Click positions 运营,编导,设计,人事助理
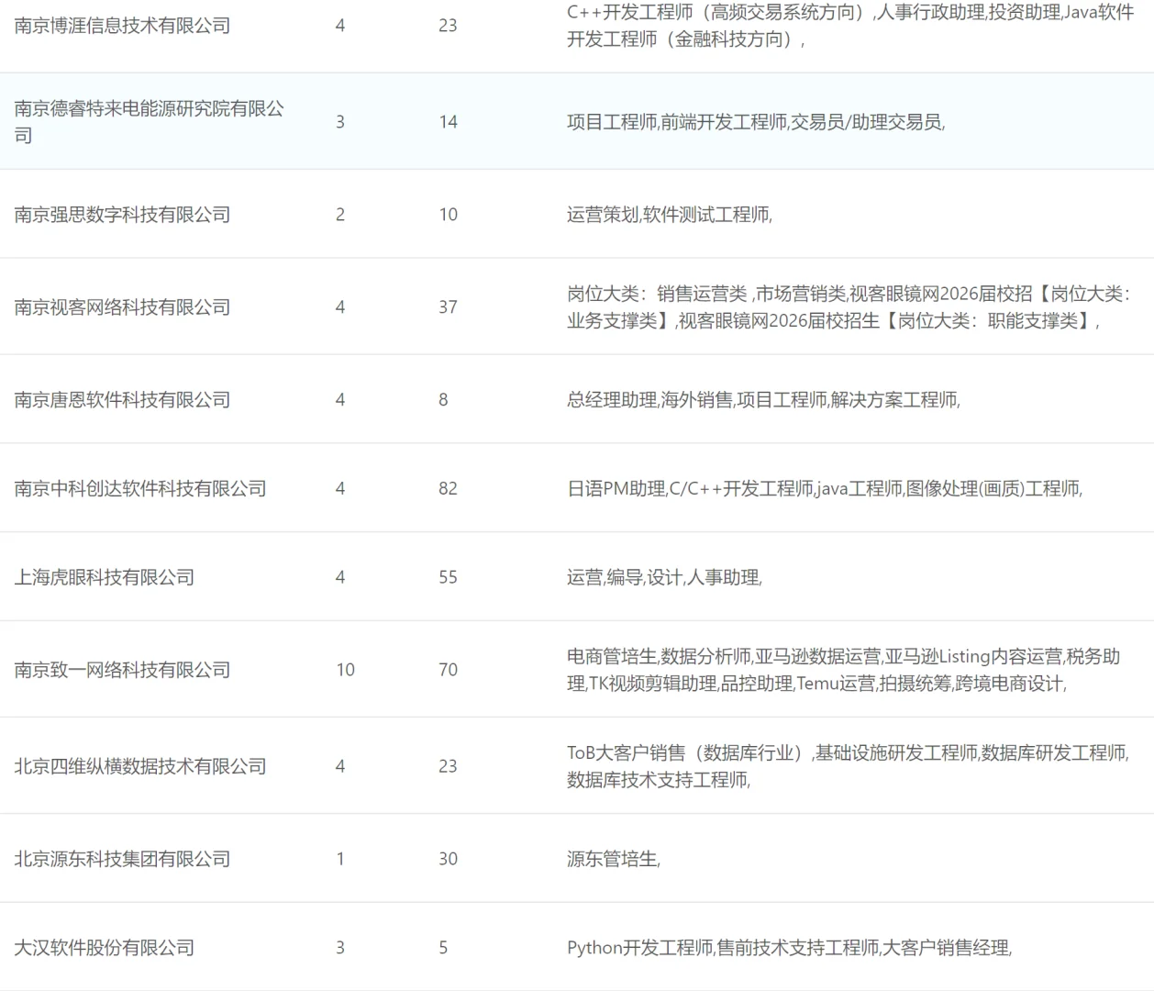This screenshot has height=991, width=1154. [664, 577]
